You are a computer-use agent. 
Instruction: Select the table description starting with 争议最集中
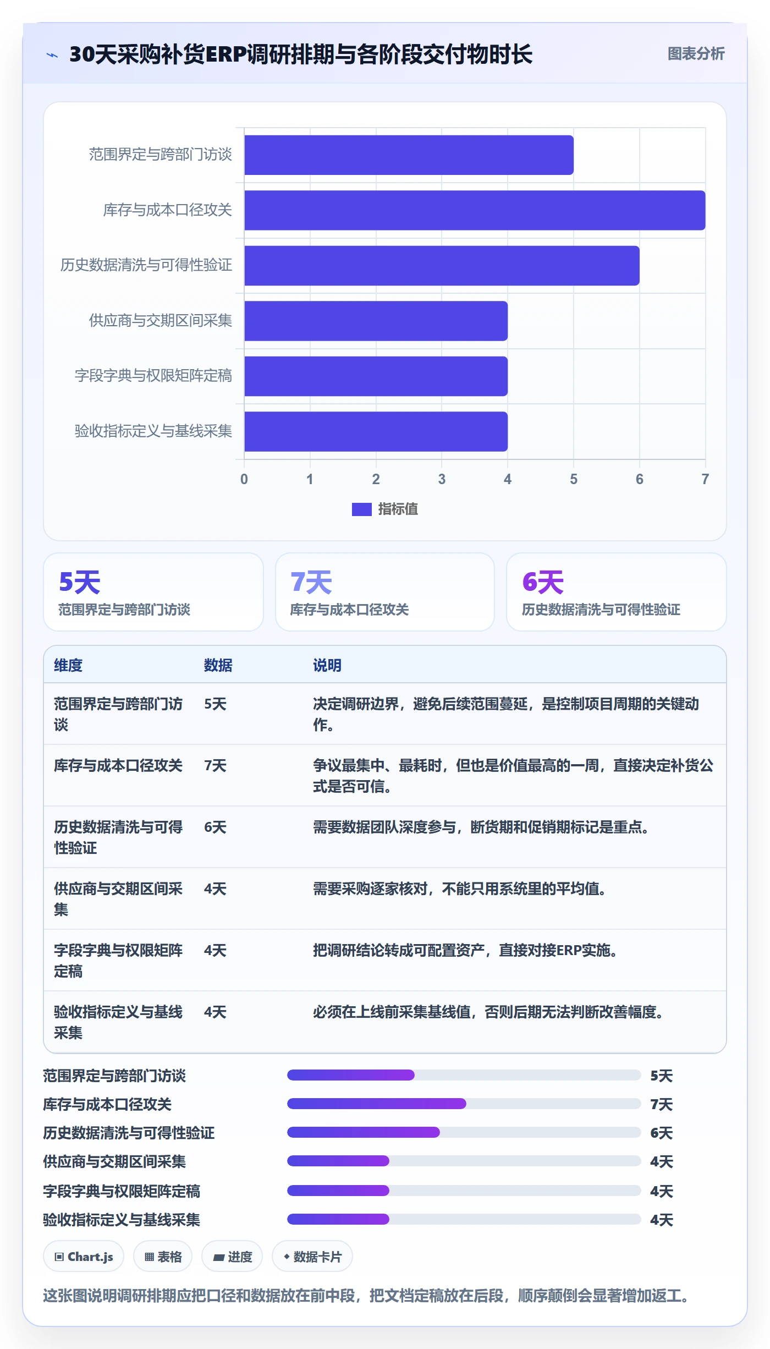513,776
